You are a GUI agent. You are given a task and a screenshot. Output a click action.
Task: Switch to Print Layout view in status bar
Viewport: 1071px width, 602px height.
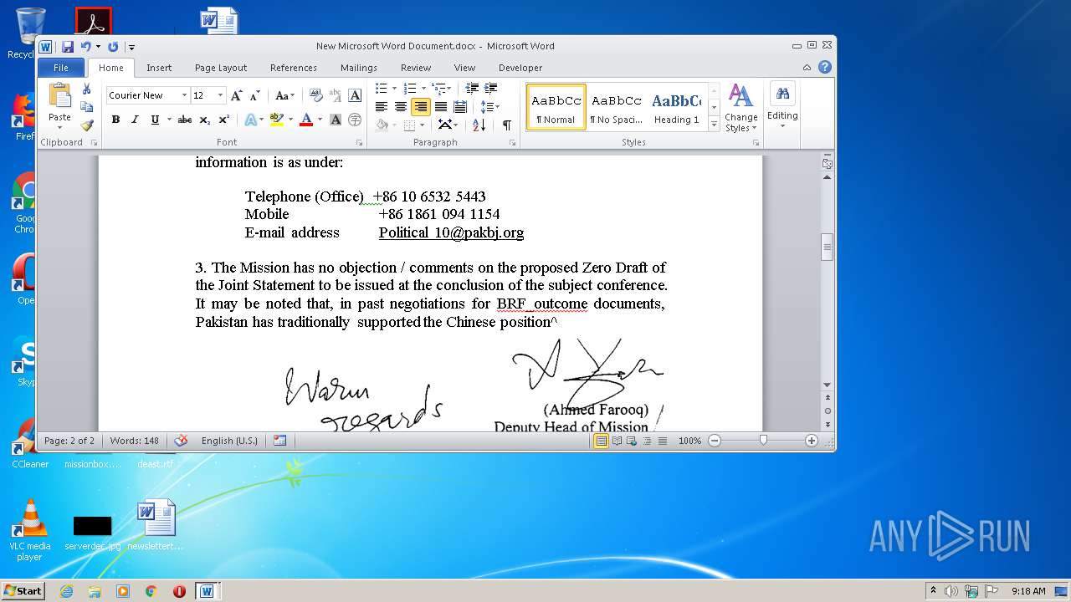[x=601, y=441]
